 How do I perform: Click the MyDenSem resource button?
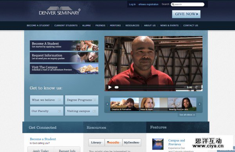click(x=132, y=143)
